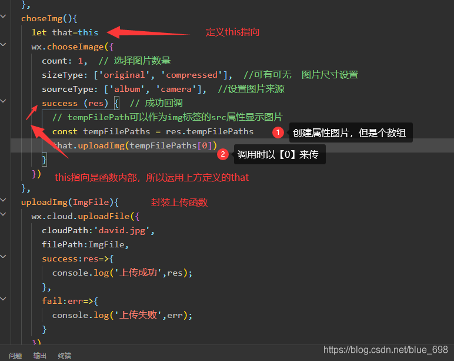Open the 终端 panel tab
Screen dimensions: 454x361
[x=65, y=356]
